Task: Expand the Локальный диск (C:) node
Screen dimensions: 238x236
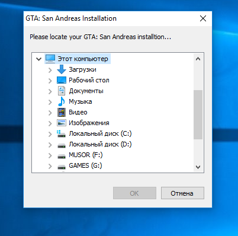Action: 50,134
